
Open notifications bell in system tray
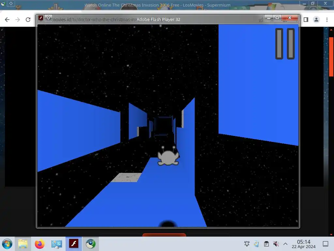pos(247,244)
